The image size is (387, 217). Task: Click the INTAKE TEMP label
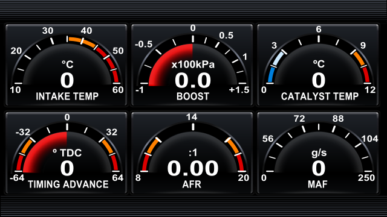[x=67, y=96]
